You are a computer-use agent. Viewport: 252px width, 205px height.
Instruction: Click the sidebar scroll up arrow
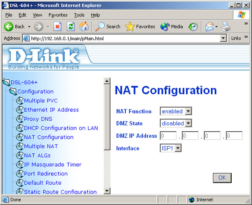107,81
